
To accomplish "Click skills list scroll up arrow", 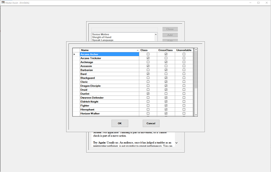I will coord(156,34).
